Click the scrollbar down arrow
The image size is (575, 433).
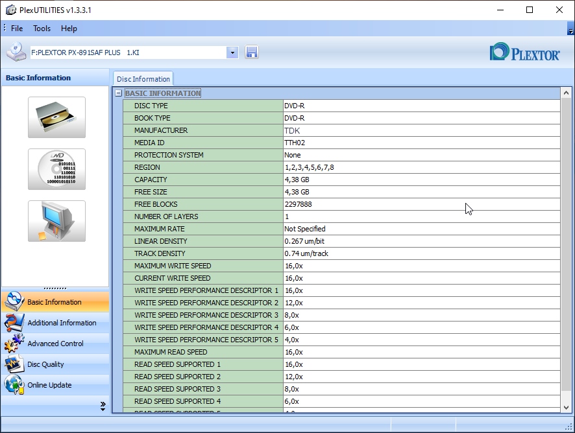566,407
